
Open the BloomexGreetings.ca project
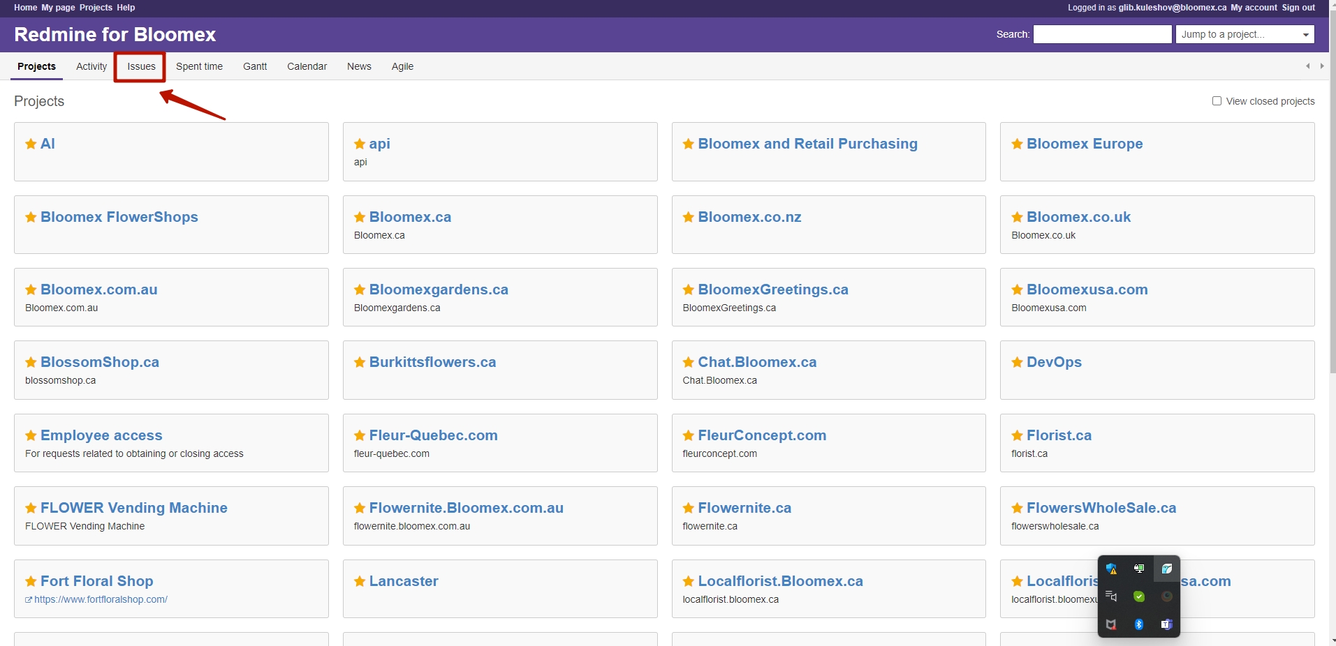point(773,290)
